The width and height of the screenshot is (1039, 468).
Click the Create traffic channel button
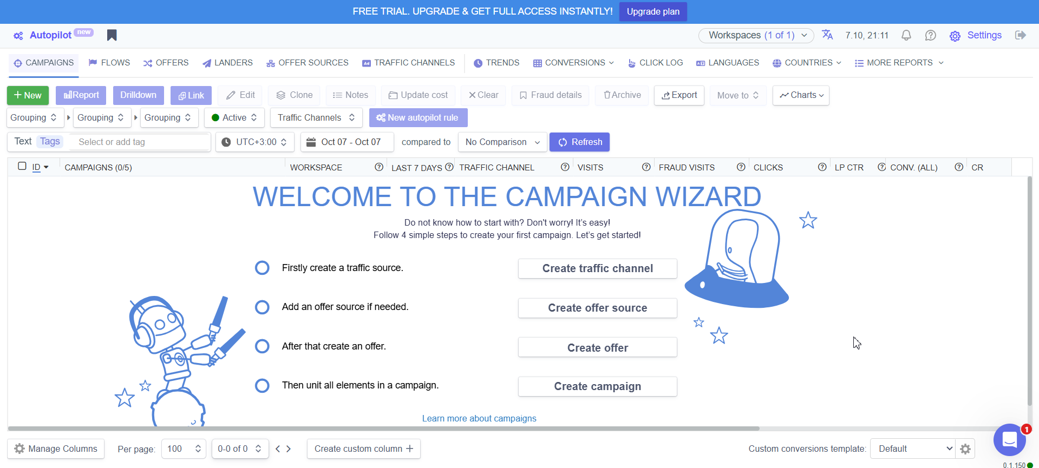pyautogui.click(x=597, y=268)
